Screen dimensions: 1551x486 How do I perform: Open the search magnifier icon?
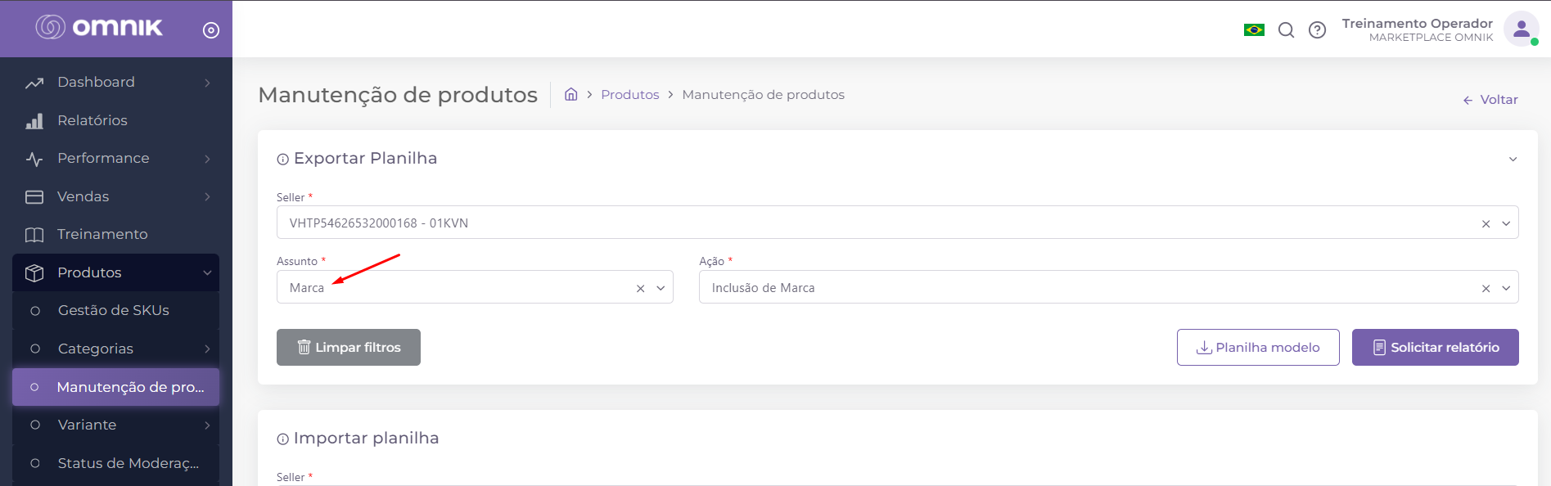pyautogui.click(x=1287, y=30)
